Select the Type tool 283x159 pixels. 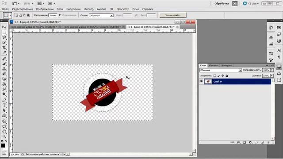[x=4, y=105]
